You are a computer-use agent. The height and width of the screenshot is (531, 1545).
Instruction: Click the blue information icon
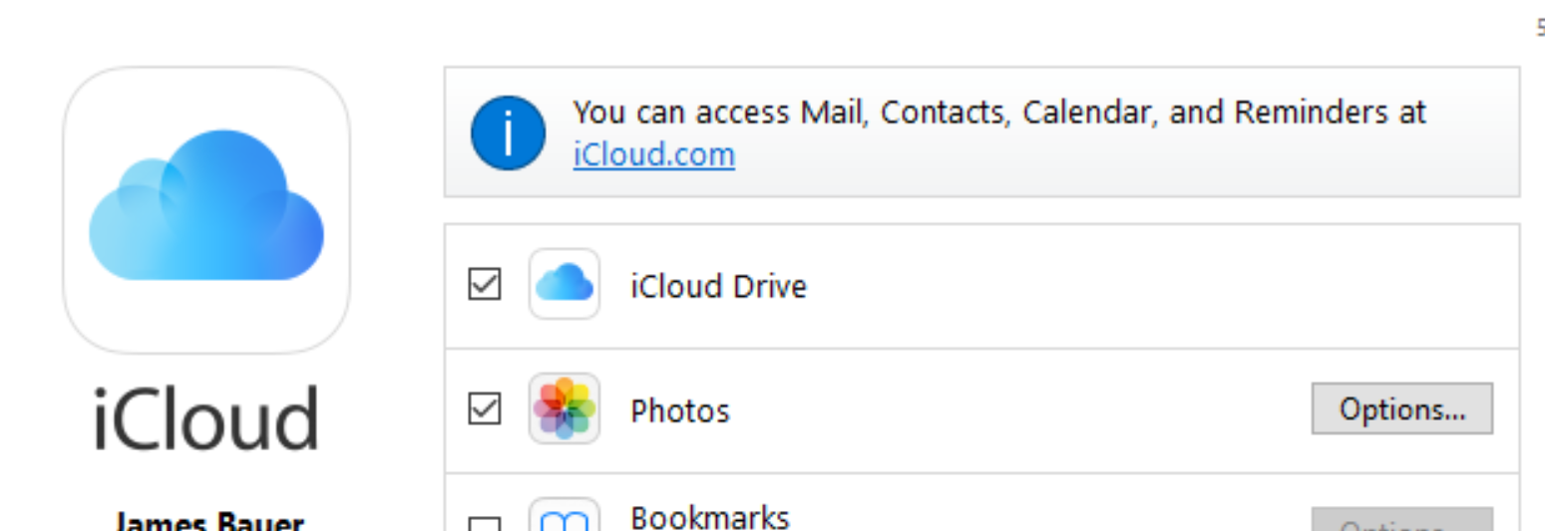[508, 133]
